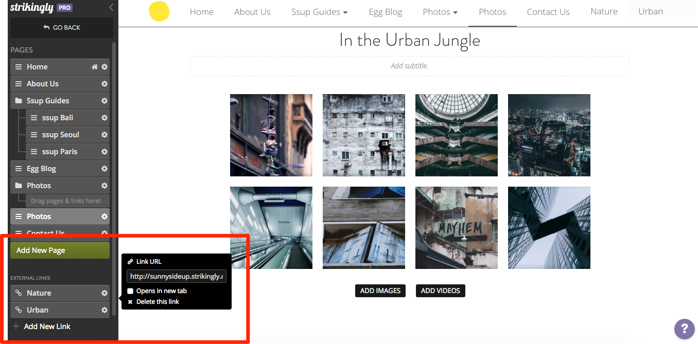
Task: Click the folder icon on Ssup Guides row
Action: [x=19, y=101]
